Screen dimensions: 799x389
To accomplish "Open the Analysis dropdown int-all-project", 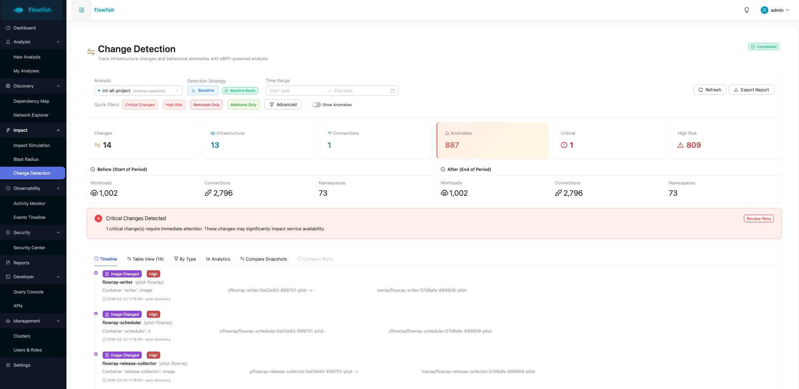I will point(138,91).
